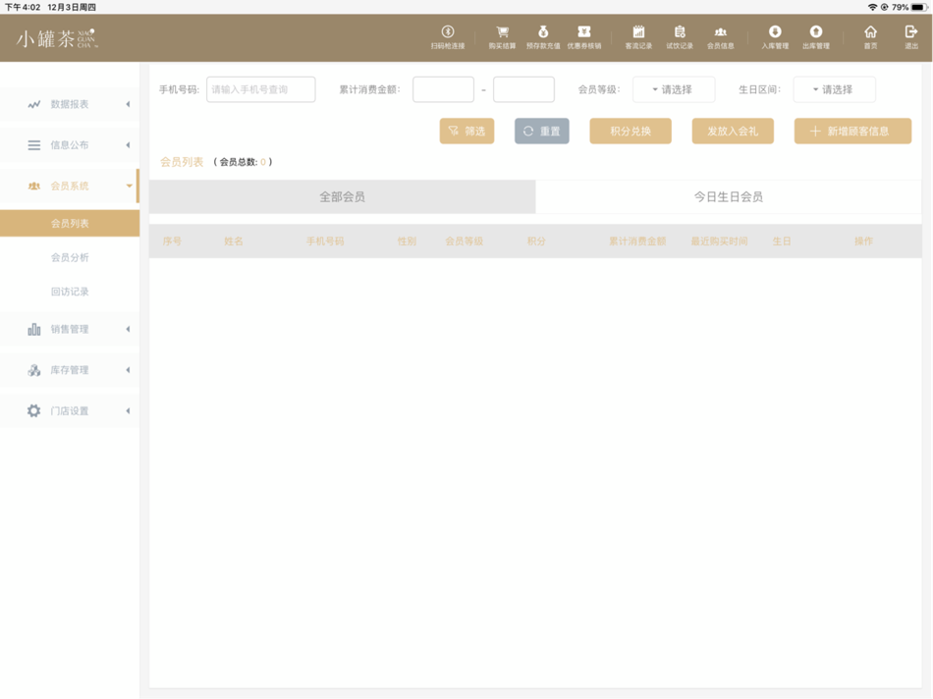This screenshot has height=699, width=933.
Task: Focus the minimum 累计消费金额 input
Action: coord(443,89)
